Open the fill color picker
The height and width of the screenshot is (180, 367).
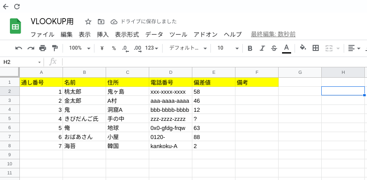click(303, 48)
